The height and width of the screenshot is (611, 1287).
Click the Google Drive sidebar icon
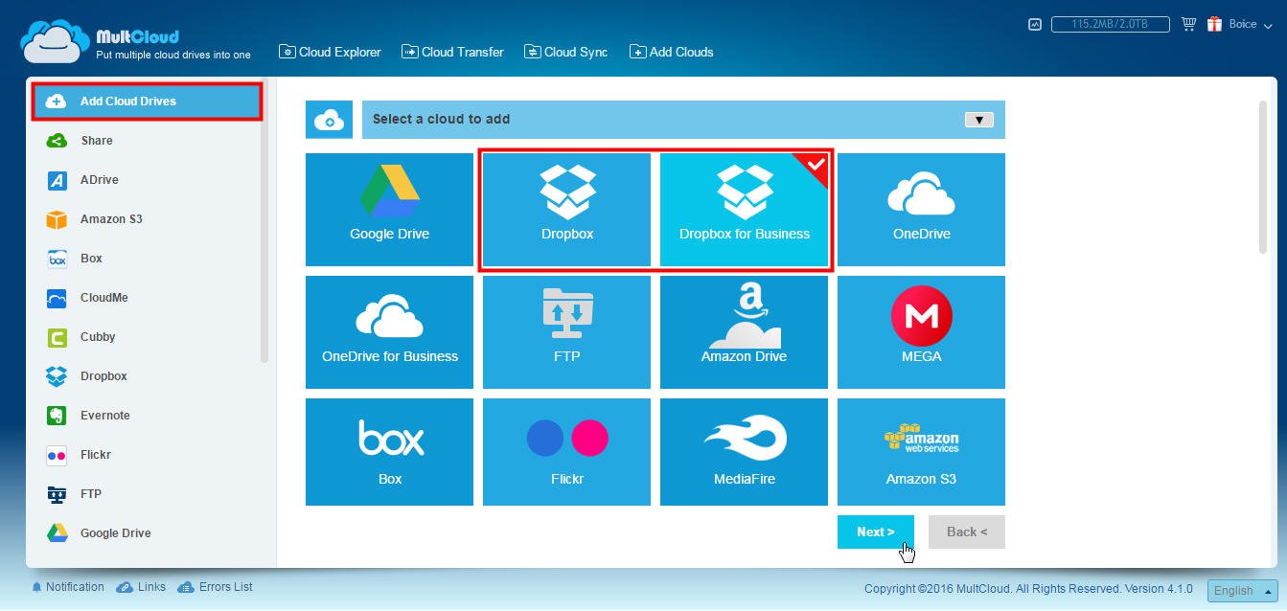[57, 533]
